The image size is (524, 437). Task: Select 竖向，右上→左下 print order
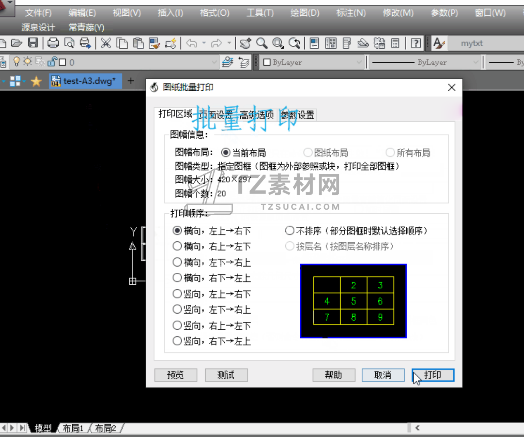[212, 325]
